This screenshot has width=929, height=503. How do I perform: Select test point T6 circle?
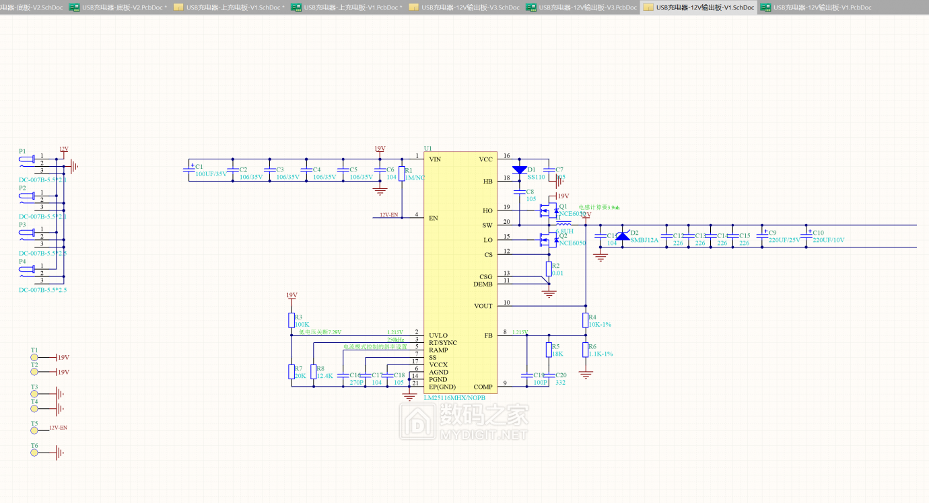(34, 453)
